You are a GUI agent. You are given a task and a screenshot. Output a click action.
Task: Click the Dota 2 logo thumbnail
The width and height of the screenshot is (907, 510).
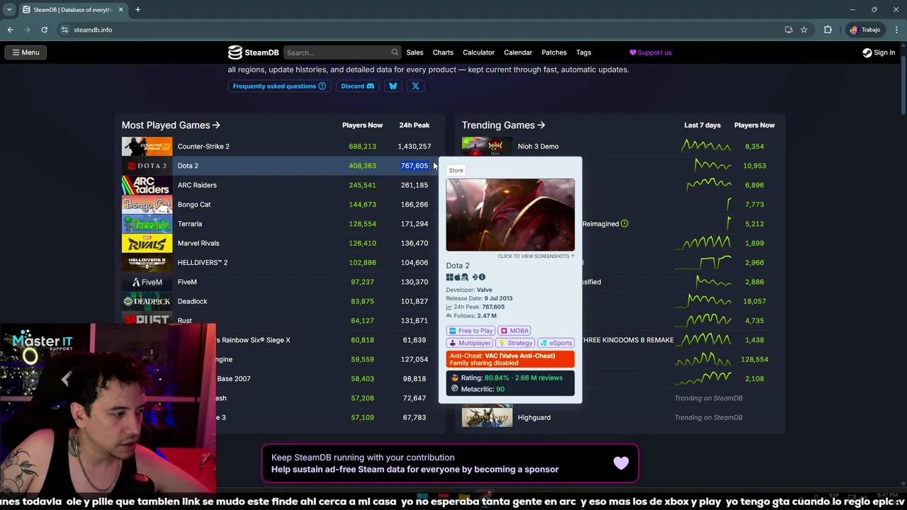coord(147,166)
